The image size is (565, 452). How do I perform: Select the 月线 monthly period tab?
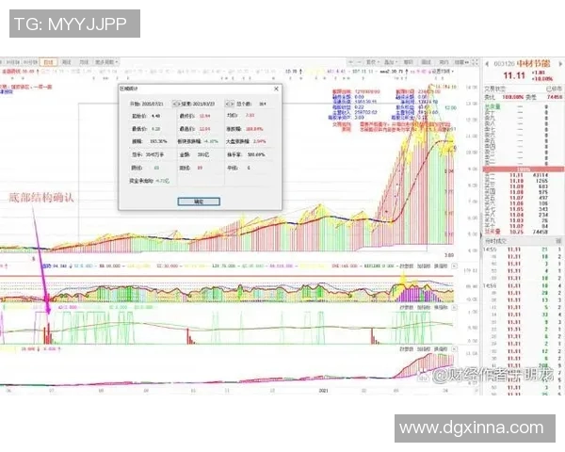[x=86, y=60]
